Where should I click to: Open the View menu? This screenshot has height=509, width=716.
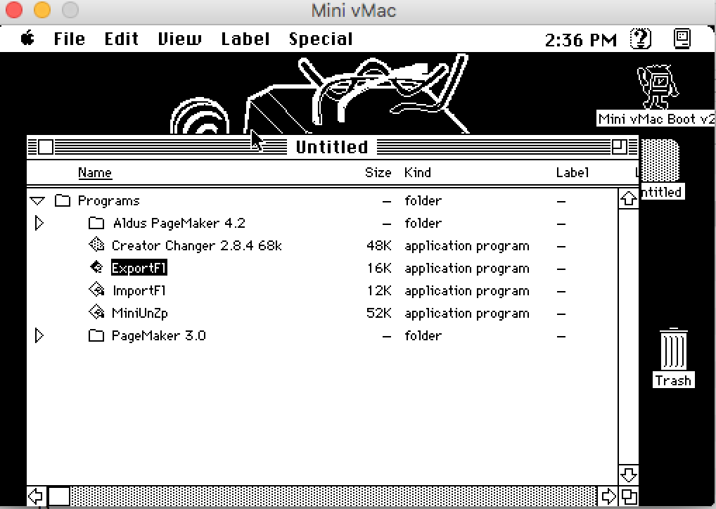179,39
